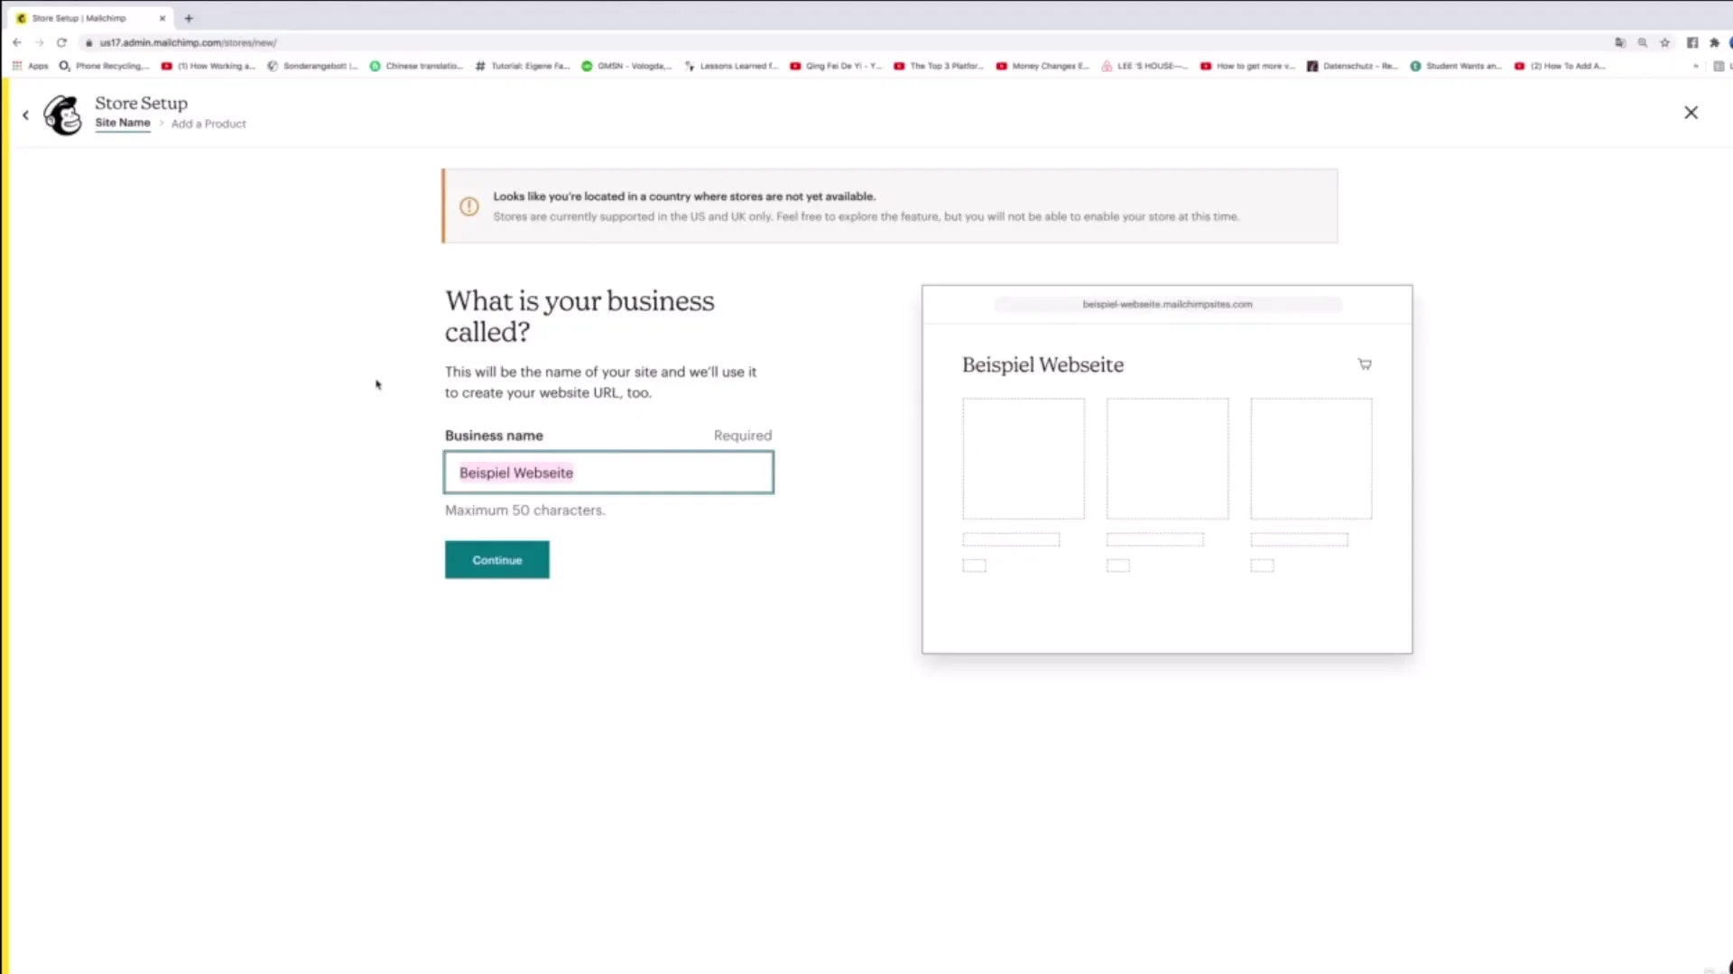
Task: Open the Phone Recycling bookmark
Action: point(104,66)
